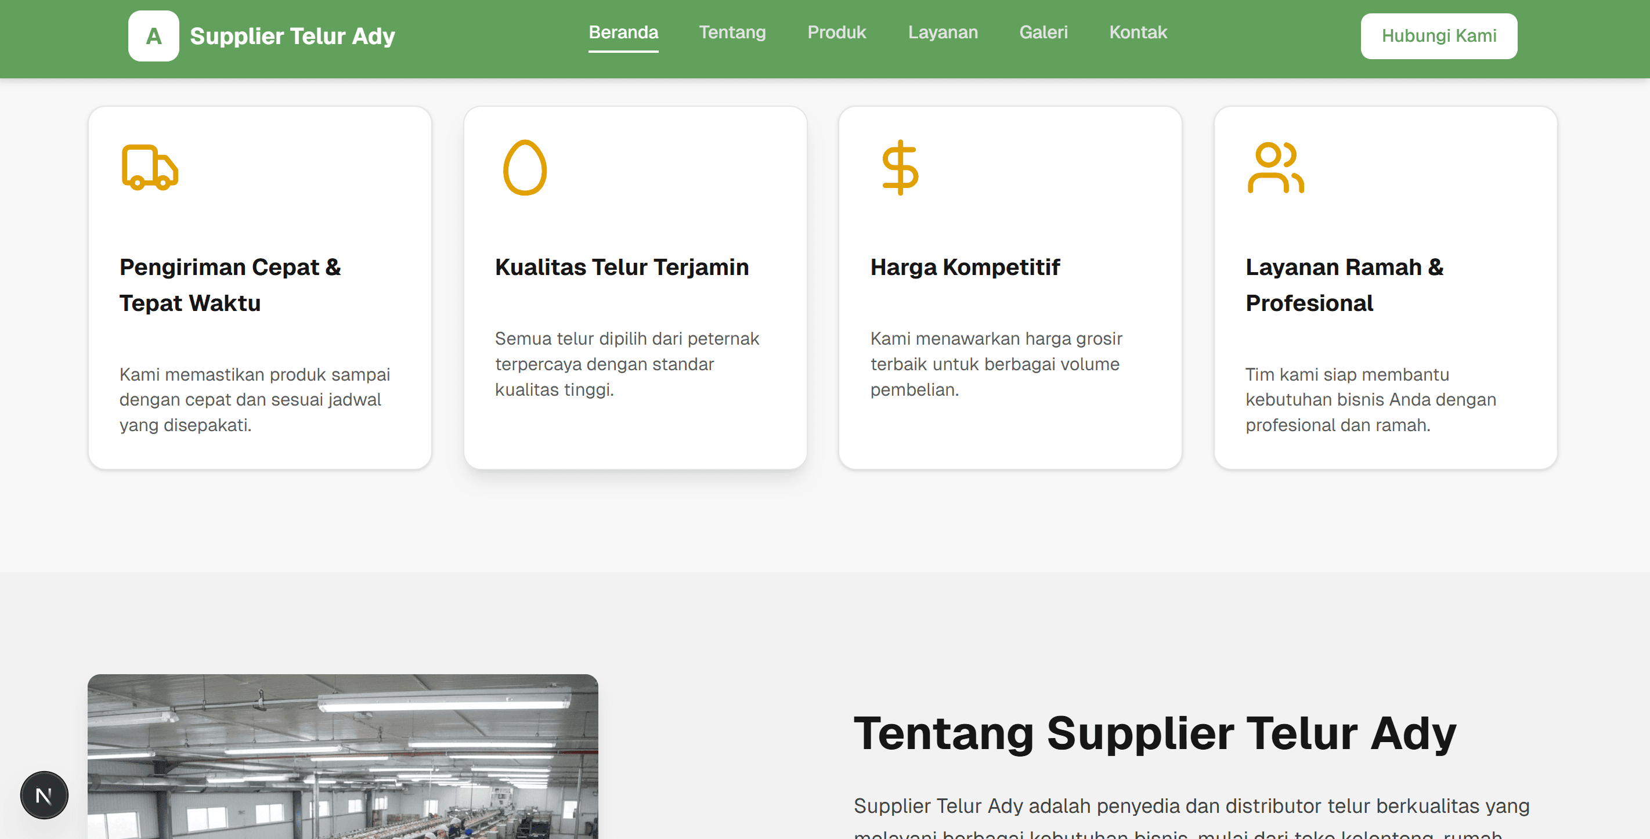The image size is (1650, 839).
Task: Click the truck delivery icon
Action: point(150,168)
